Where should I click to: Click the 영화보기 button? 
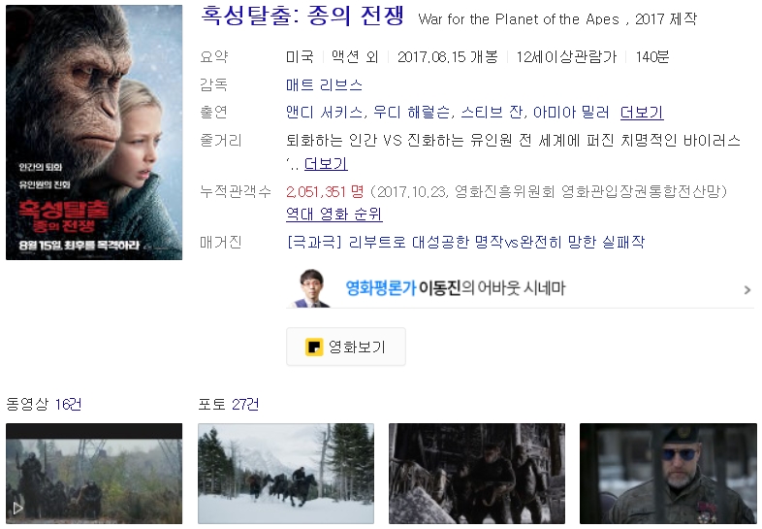[345, 347]
